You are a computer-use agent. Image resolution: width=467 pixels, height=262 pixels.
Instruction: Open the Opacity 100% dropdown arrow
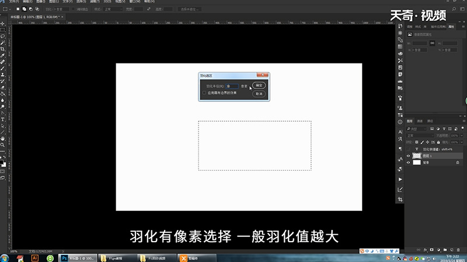[462, 136]
